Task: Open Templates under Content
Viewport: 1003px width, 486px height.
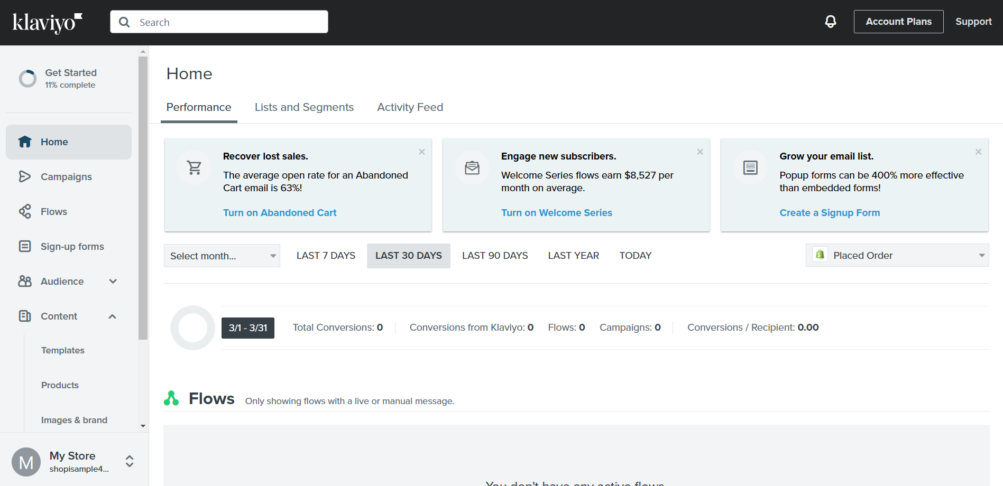Action: 63,350
